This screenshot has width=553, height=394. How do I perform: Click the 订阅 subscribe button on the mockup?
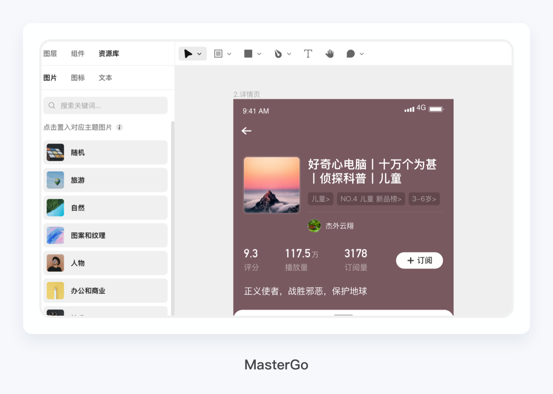click(x=419, y=260)
